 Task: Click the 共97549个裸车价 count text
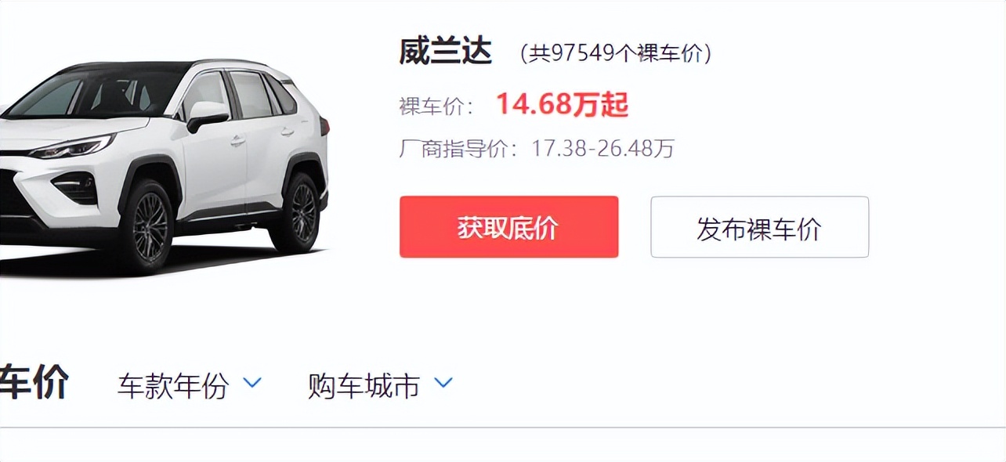click(616, 53)
